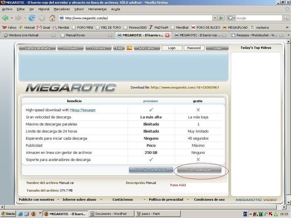Click the Kaspersky tray icon

pyautogui.click(x=270, y=214)
